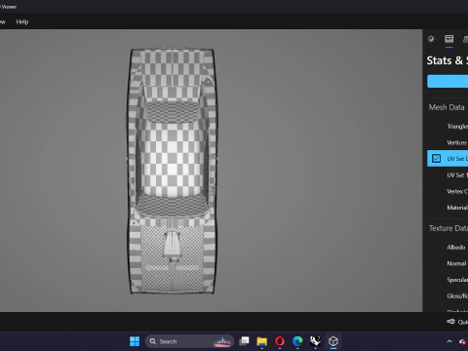Open the Help menu
The width and height of the screenshot is (468, 351).
(x=22, y=21)
